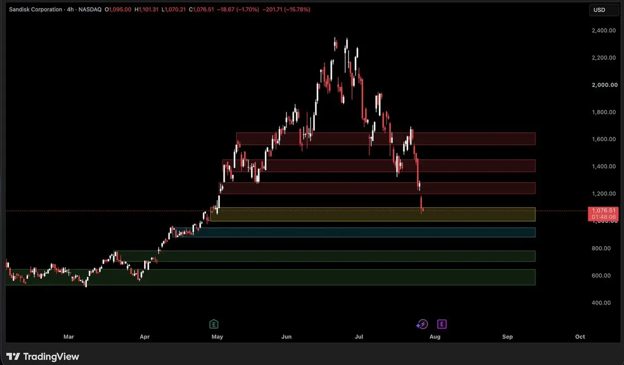
Task: Click the 1,600.00 price axis label
Action: (x=604, y=139)
